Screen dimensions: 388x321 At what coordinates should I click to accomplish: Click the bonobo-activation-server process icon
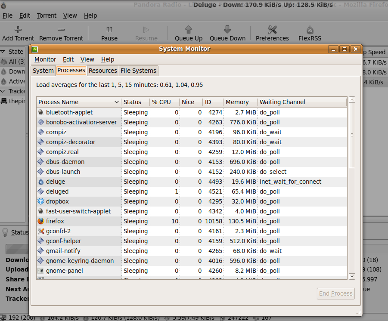[x=41, y=122]
